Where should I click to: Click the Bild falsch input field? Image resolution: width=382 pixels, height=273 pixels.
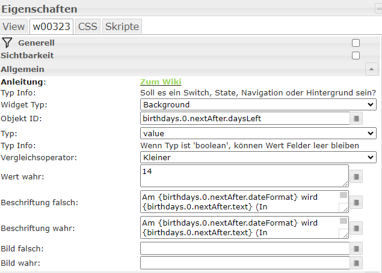244,248
